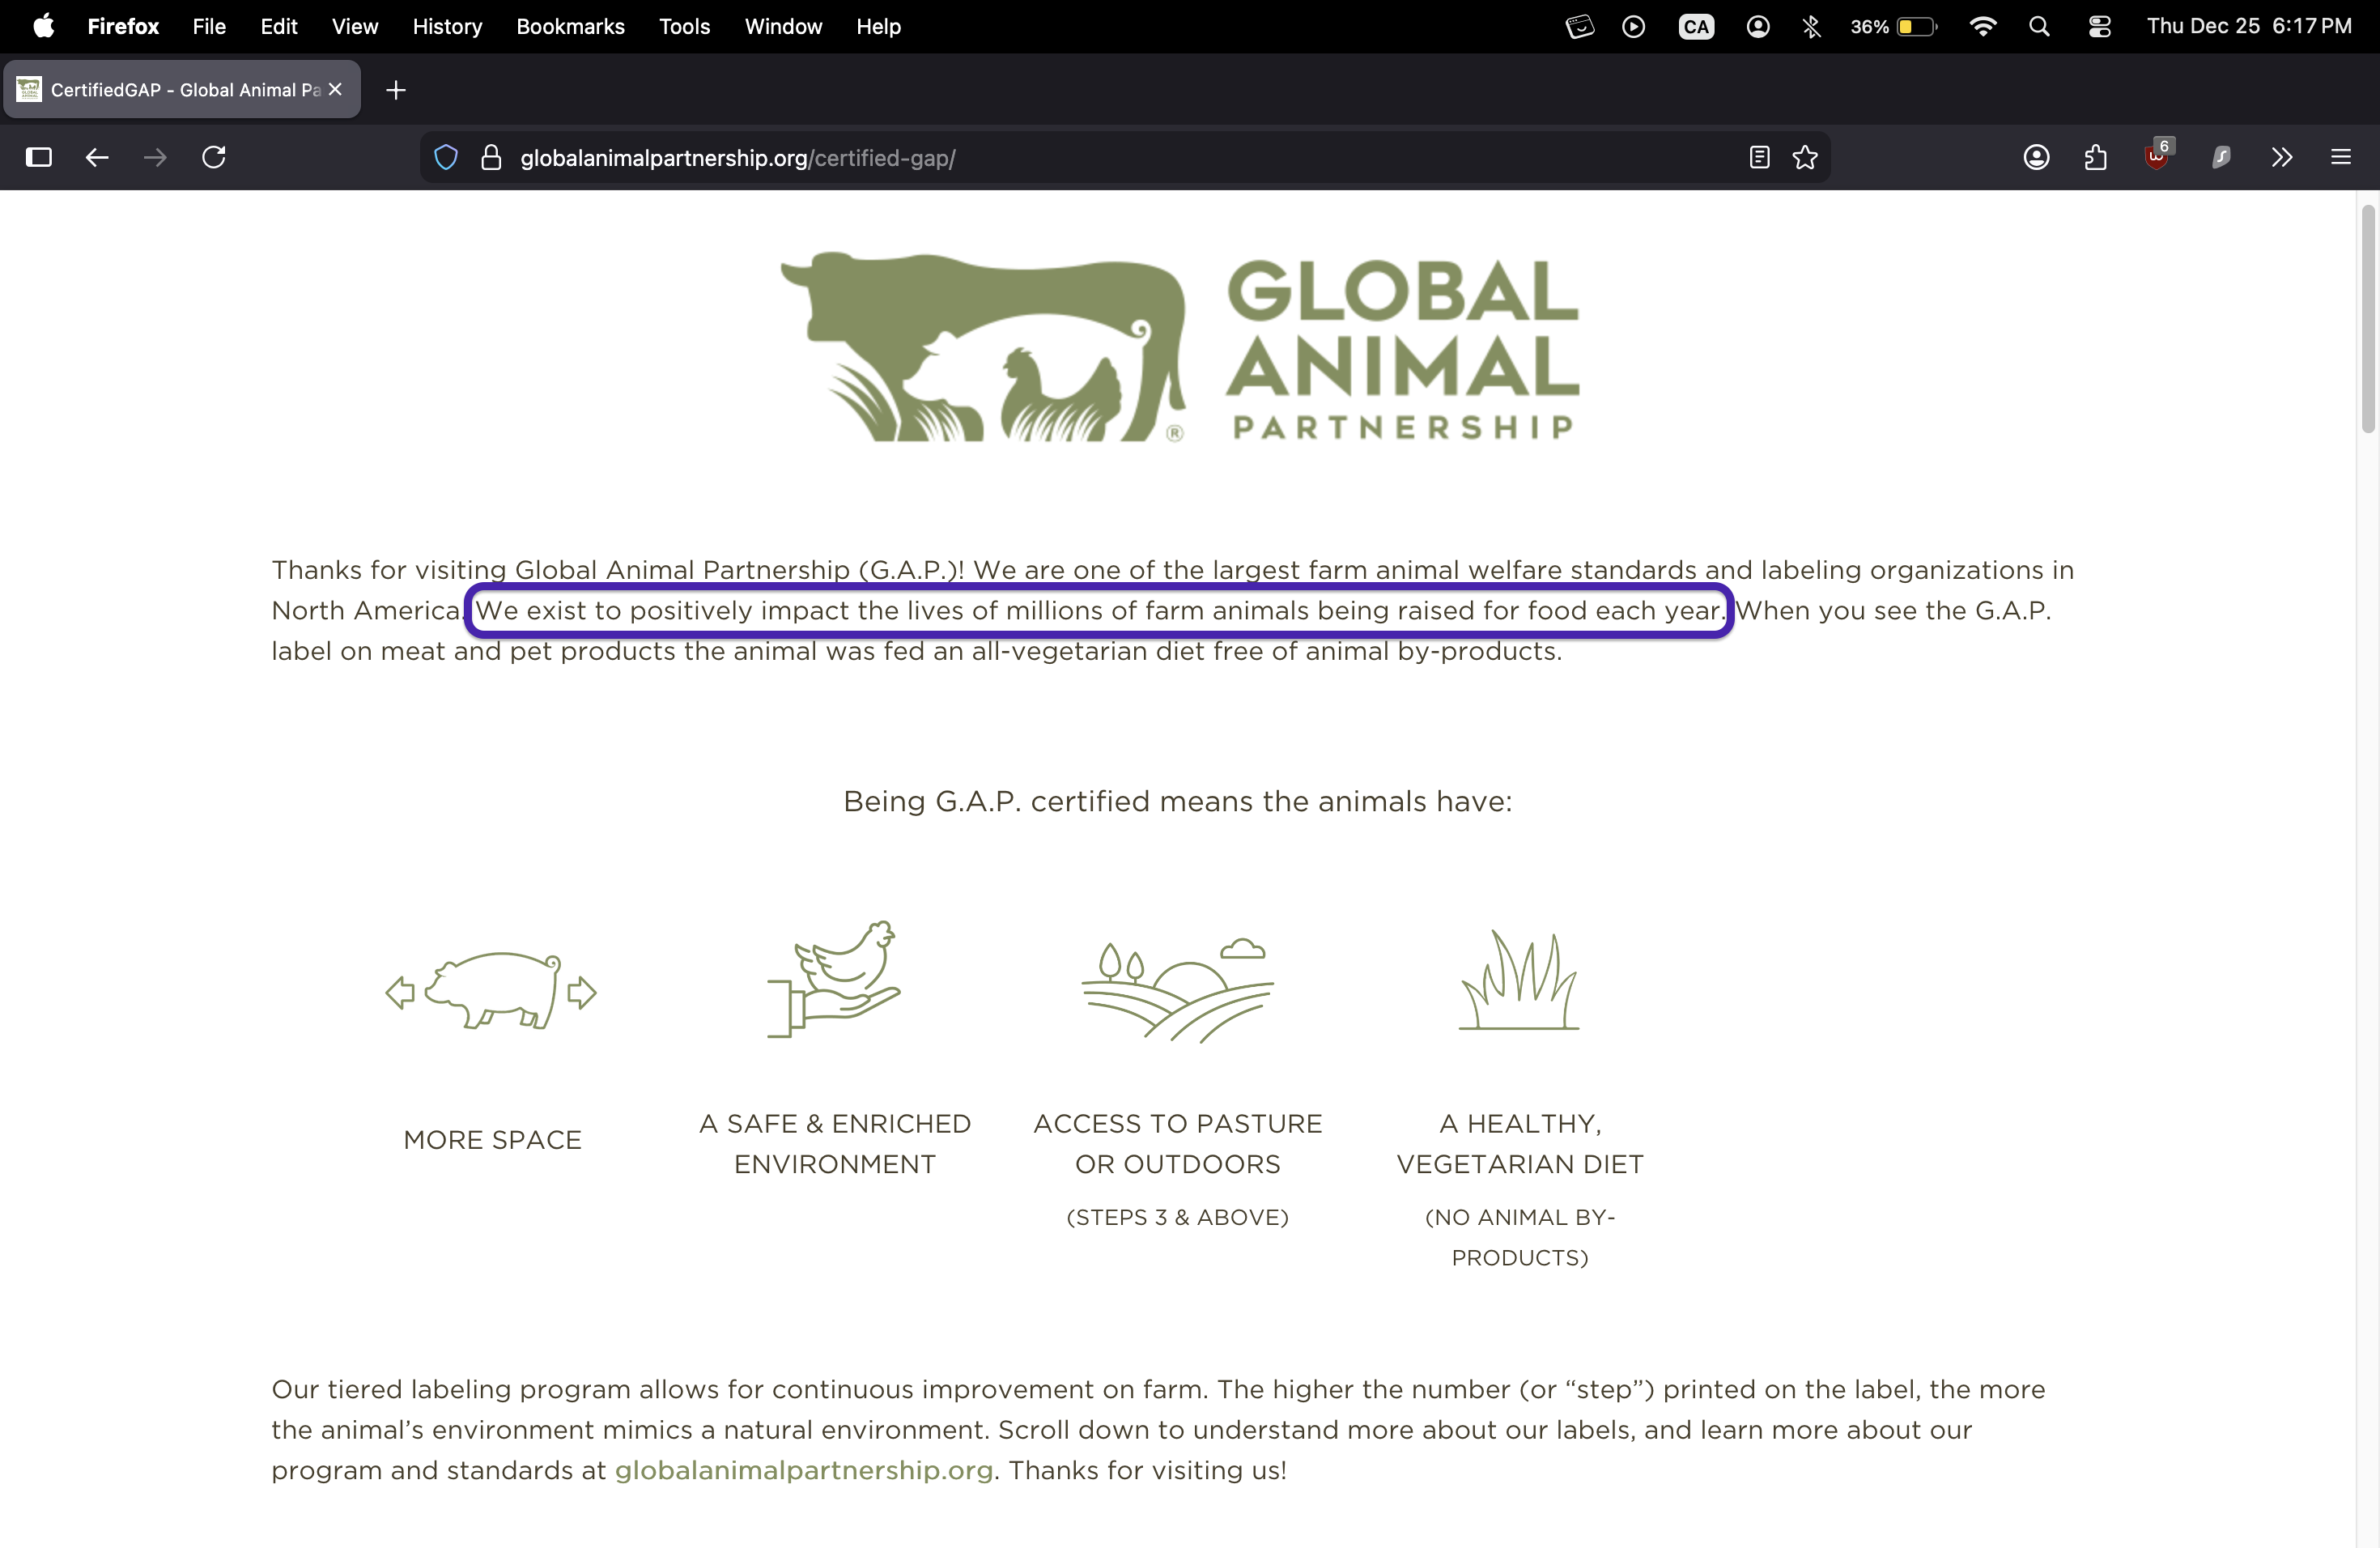Open the tracking protection shield panel
The height and width of the screenshot is (1548, 2380).
(x=446, y=158)
